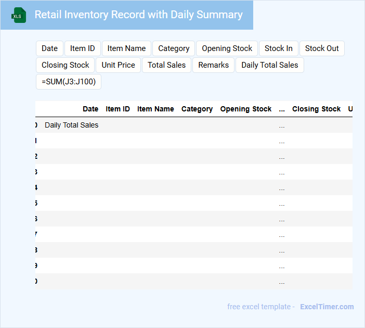Click the Opening Stock tag
Viewport: 365px width, 328px height.
pyautogui.click(x=227, y=48)
